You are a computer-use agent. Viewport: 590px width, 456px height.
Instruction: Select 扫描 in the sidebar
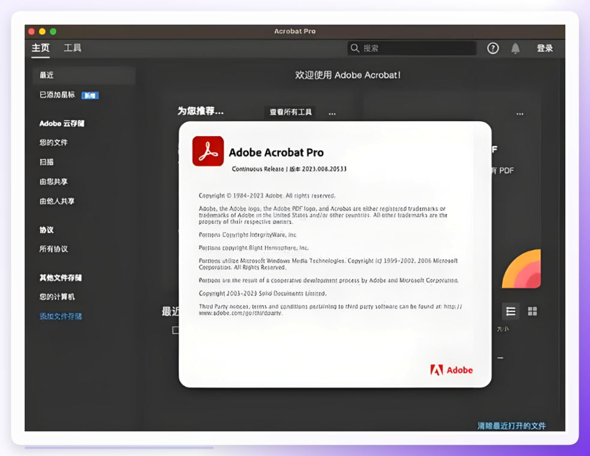pos(47,162)
